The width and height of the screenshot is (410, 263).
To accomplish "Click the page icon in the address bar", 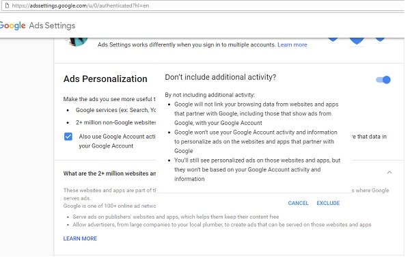I will coord(7,5).
